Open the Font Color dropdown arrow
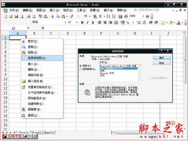 tap(182, 23)
